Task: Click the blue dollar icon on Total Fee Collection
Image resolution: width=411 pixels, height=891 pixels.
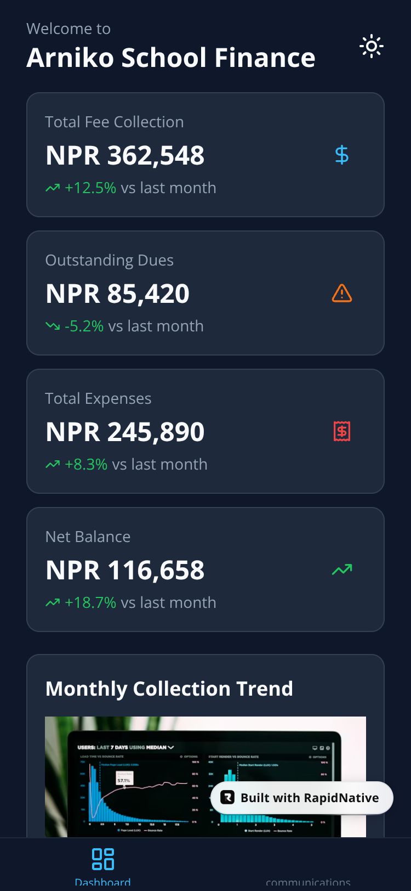Action: point(341,155)
